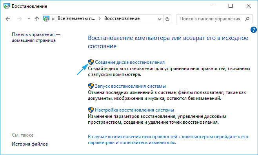The image size is (258, 155).
Task: Go to Панель управления домашняя страница
Action: 36,38
